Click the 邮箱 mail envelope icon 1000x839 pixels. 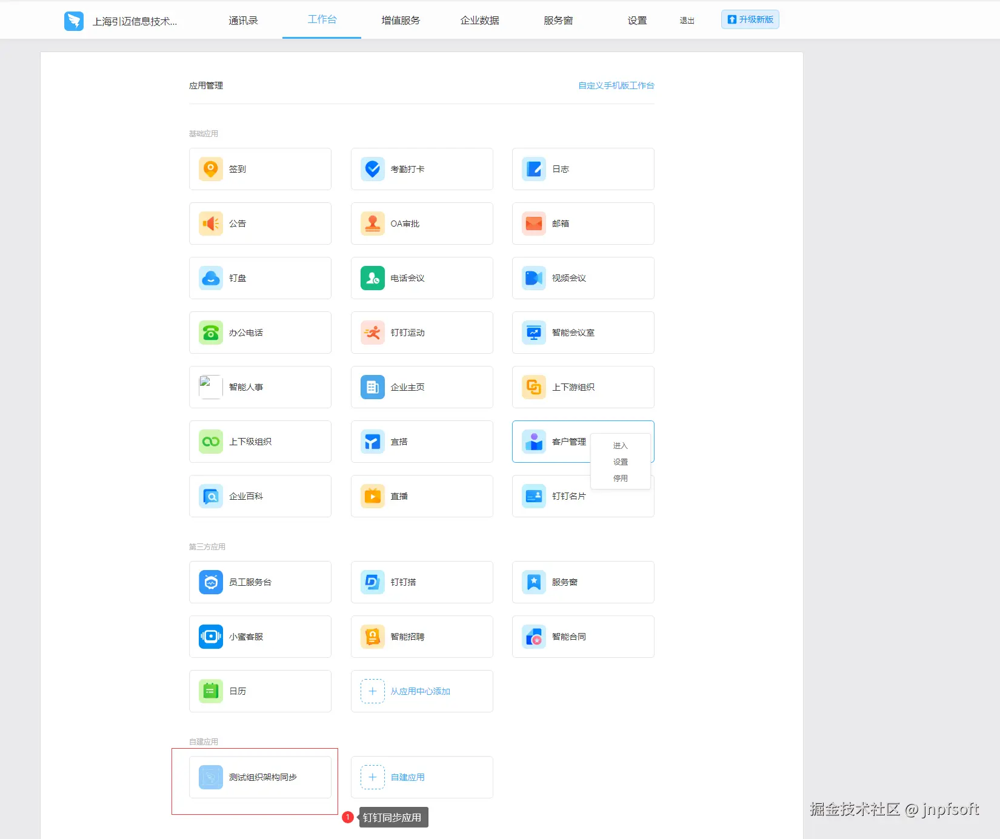[x=534, y=224]
